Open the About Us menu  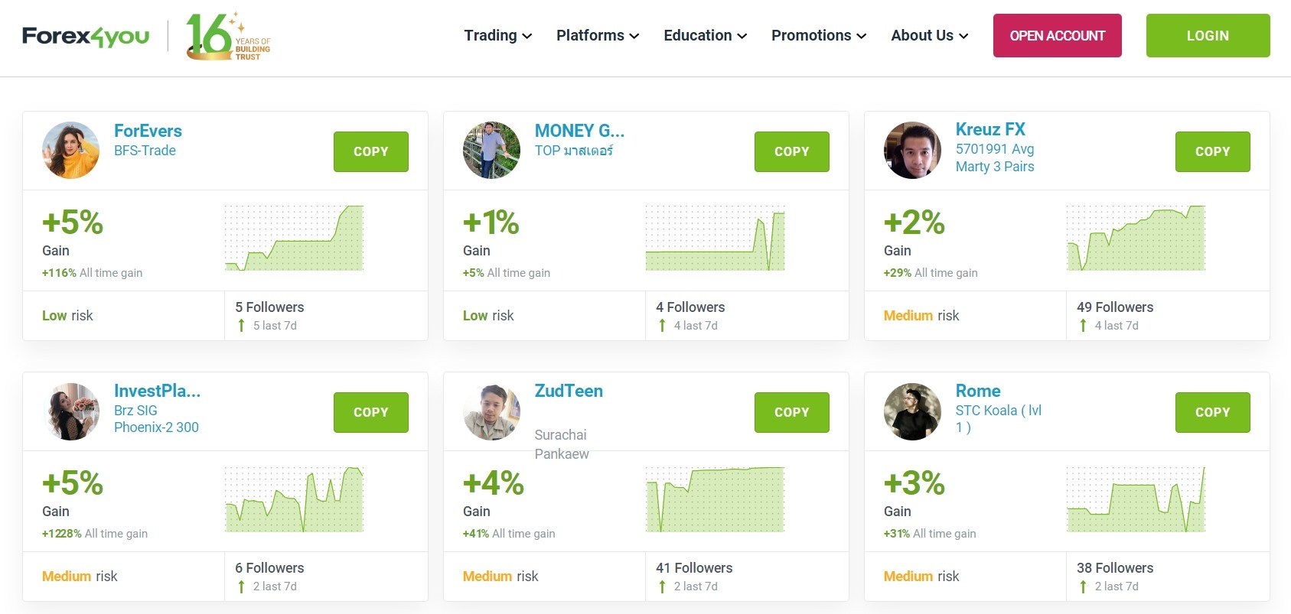click(929, 35)
